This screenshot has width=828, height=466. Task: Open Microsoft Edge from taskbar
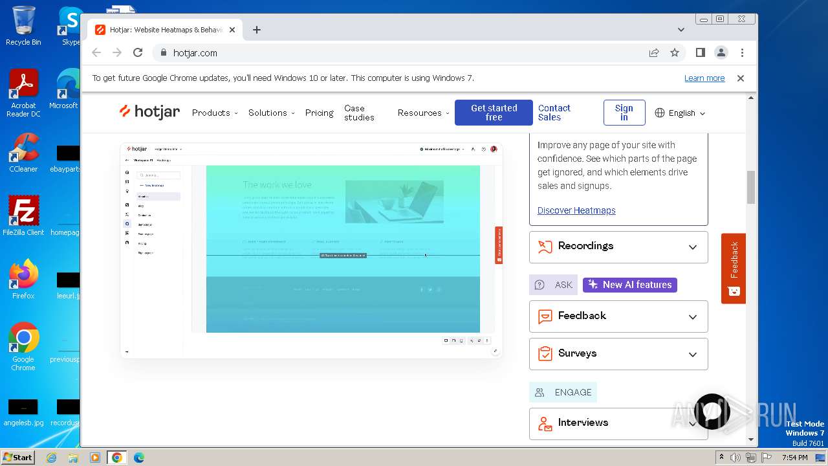click(138, 458)
